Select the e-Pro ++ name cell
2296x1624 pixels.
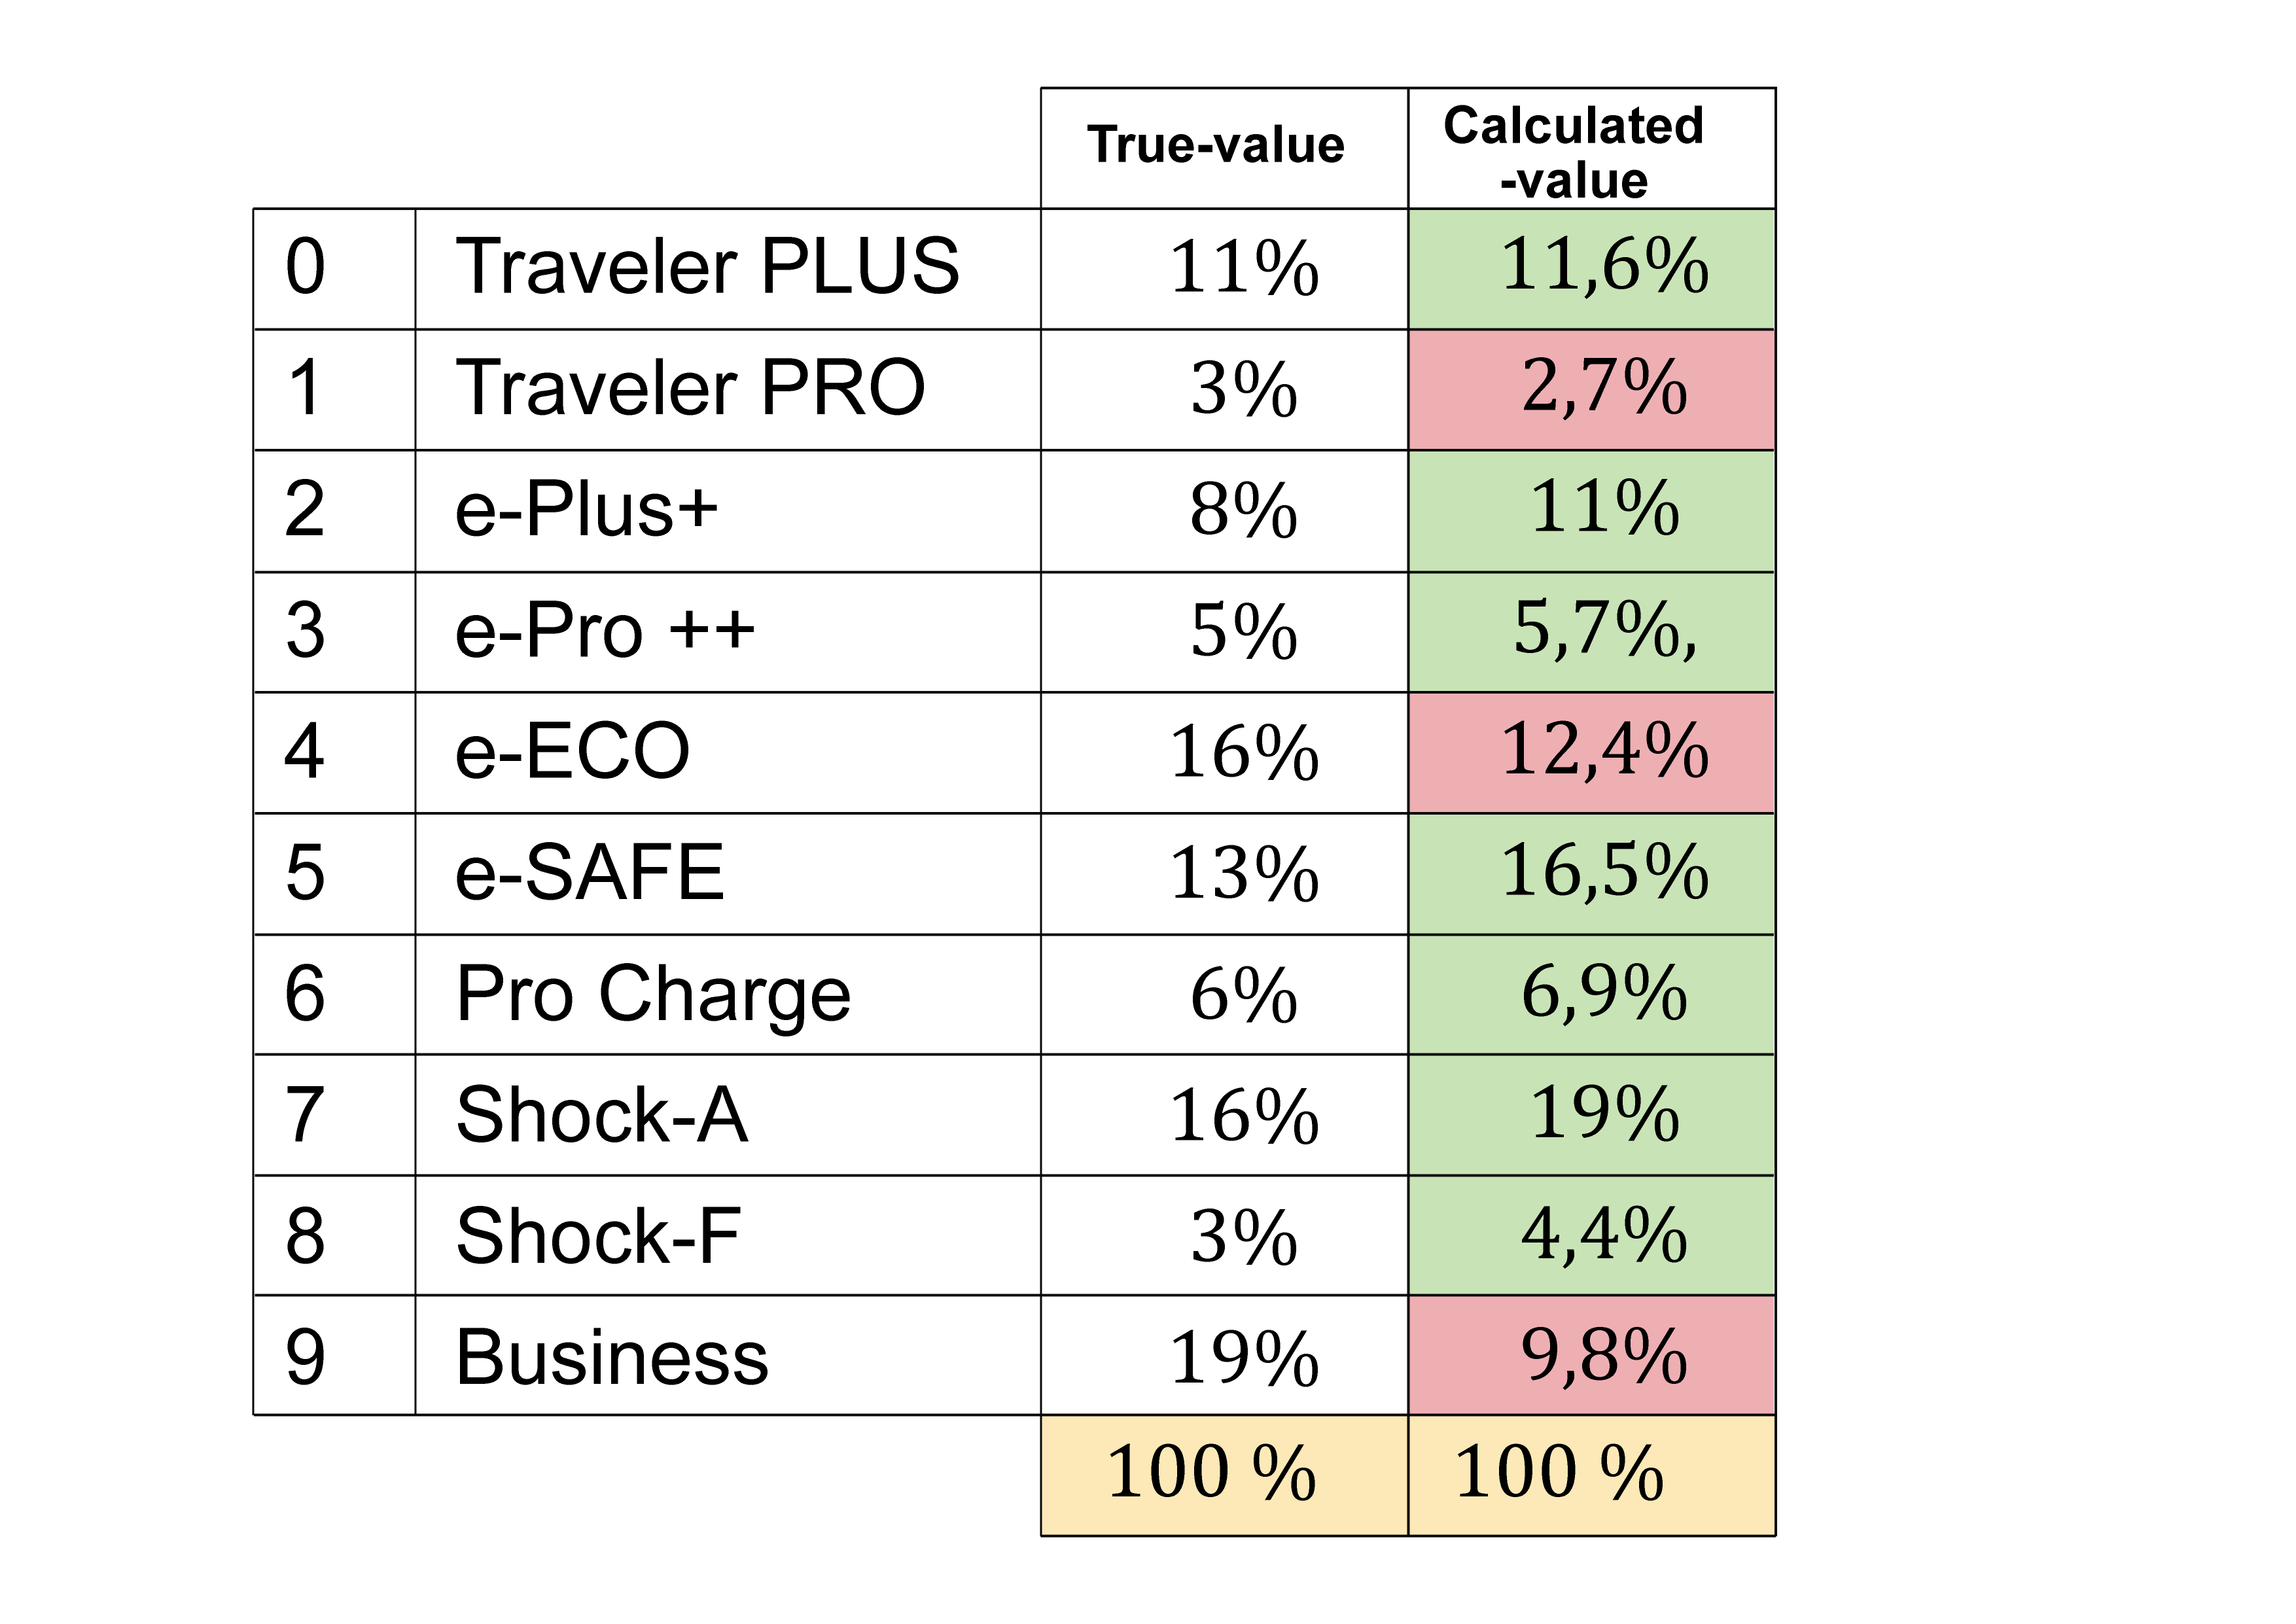605,632
